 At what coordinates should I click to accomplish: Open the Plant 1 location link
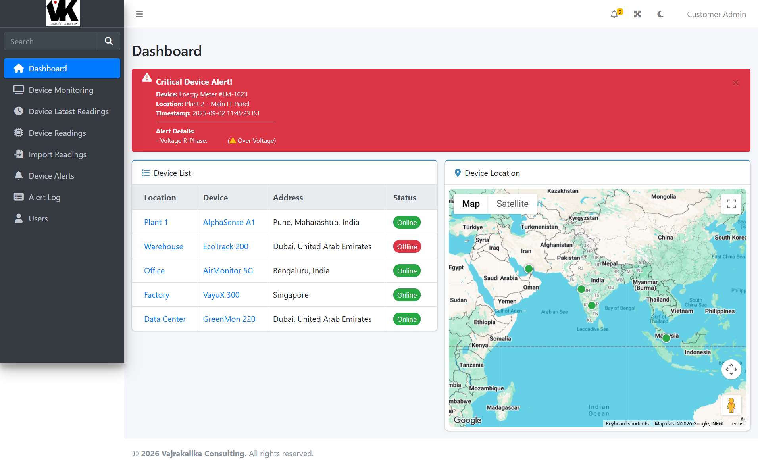click(156, 222)
